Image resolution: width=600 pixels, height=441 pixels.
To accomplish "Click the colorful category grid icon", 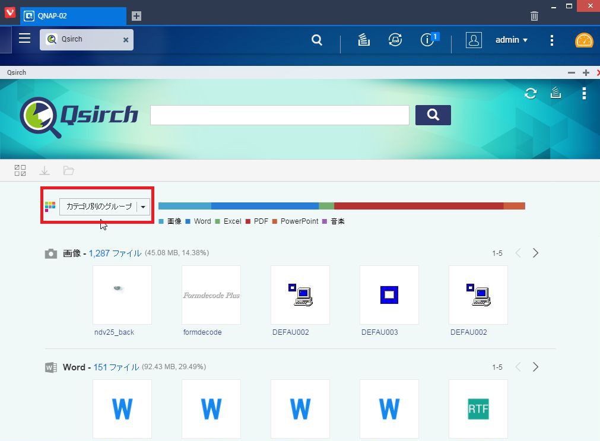I will point(50,207).
